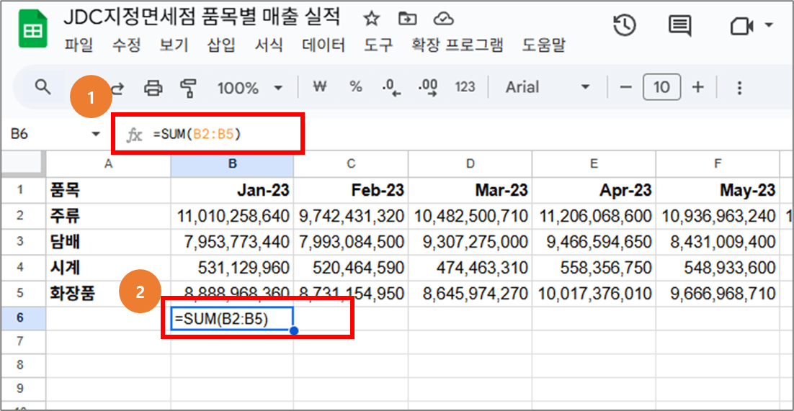Select column E header
794x411 pixels.
pyautogui.click(x=594, y=163)
